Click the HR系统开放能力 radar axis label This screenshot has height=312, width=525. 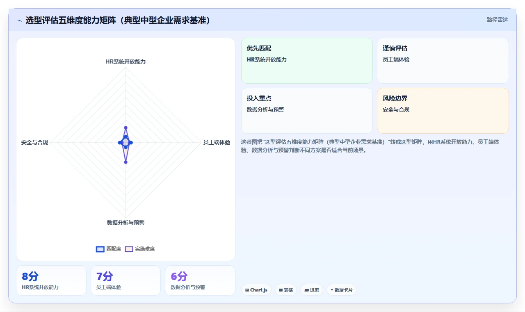pyautogui.click(x=126, y=61)
